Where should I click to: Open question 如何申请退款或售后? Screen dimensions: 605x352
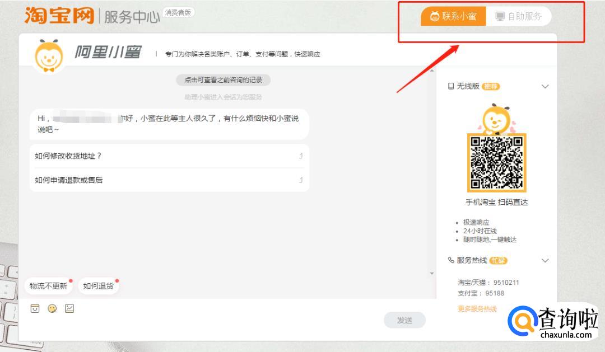click(169, 180)
